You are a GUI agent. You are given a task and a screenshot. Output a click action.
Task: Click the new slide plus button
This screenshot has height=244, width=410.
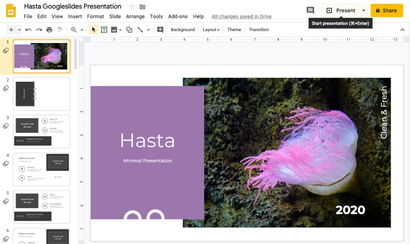pos(11,30)
